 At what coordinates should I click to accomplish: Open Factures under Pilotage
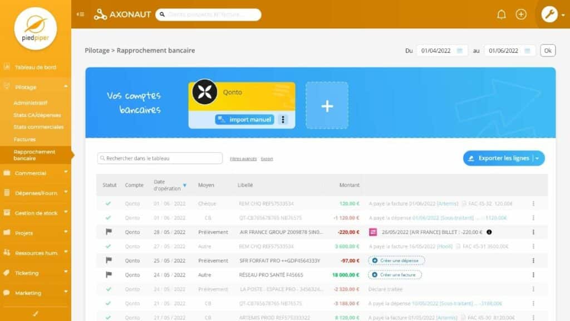24,139
